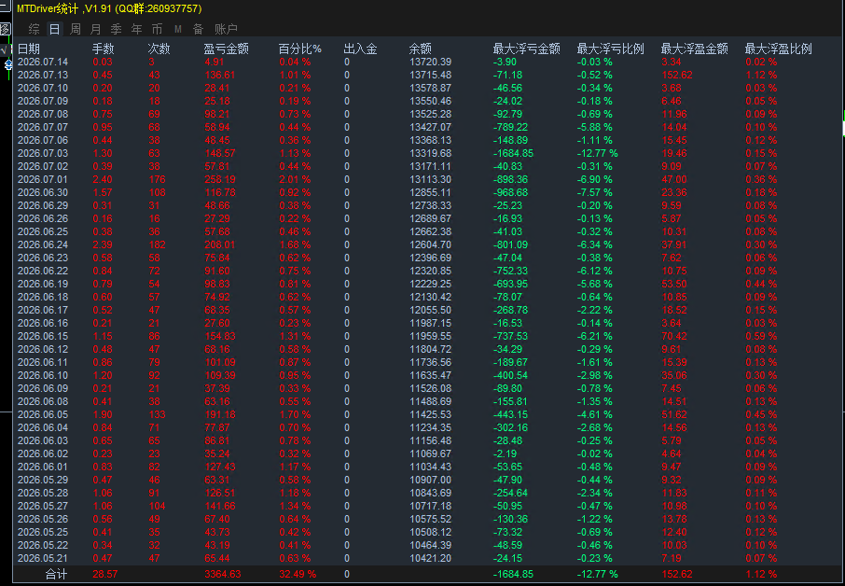Click total percentage 32.49 %
This screenshot has width=845, height=586.
(298, 574)
